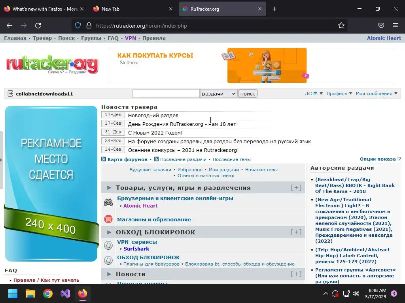Bookmark this page with the star icon
This screenshot has height=303, width=405.
click(341, 26)
